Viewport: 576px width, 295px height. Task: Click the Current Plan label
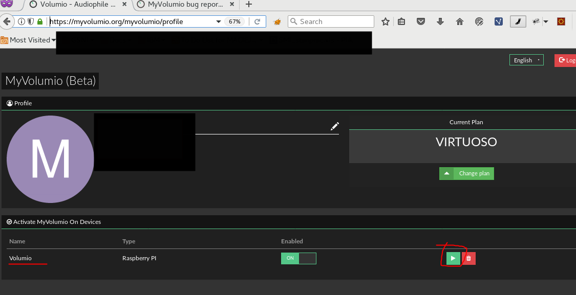tap(466, 122)
